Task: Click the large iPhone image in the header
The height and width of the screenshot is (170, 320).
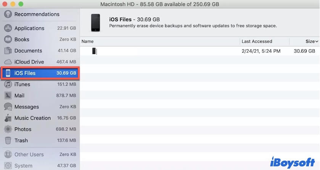Action: [95, 22]
